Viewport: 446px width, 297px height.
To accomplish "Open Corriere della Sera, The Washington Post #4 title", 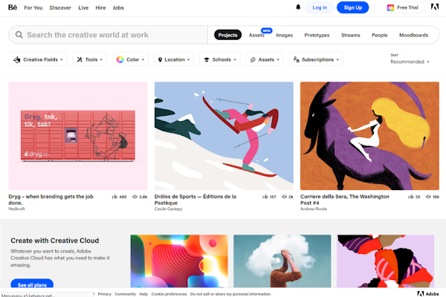I will (x=345, y=200).
